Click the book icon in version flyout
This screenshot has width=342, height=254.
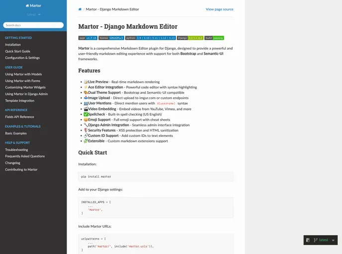[x=308, y=240]
